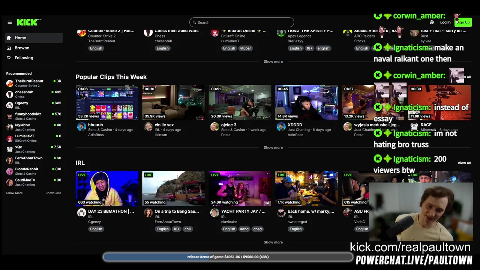Viewport: 480px width, 270px height.
Task: Open YACHT PARTY JAY live stream thumbnail
Action: click(240, 189)
